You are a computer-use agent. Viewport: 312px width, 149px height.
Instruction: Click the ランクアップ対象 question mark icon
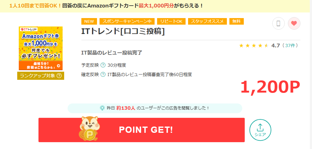(x=59, y=76)
